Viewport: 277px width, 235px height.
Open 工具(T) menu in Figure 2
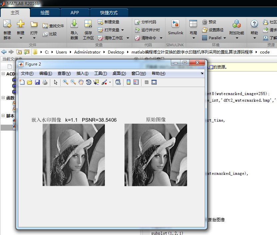[x=101, y=73]
